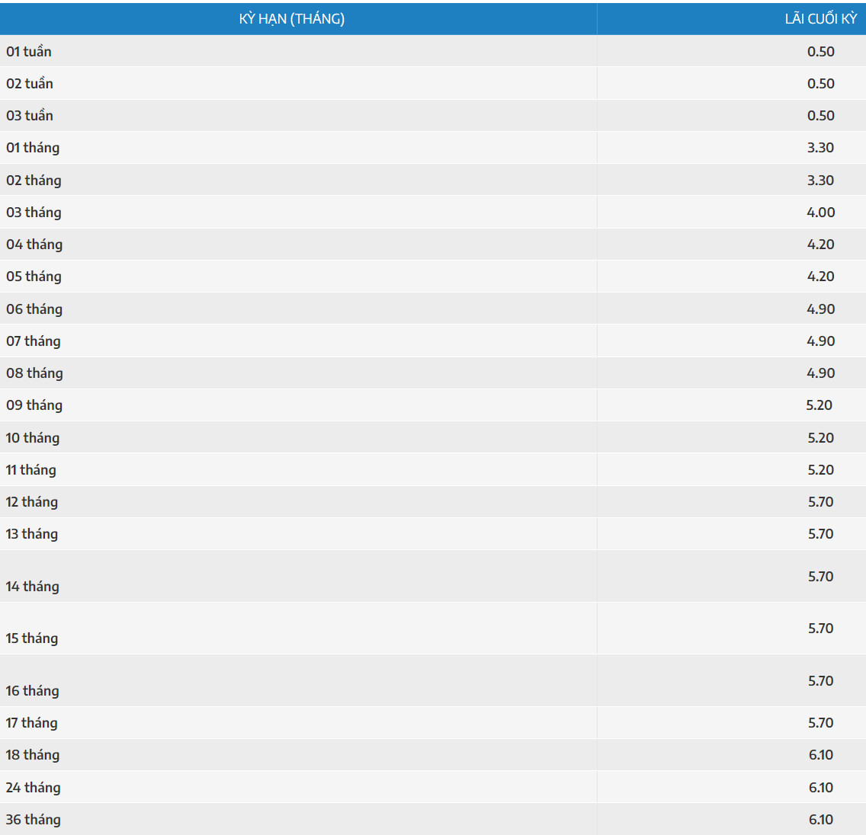Select the "04 tháng" term cell
Image resolution: width=866 pixels, height=835 pixels.
coord(34,245)
